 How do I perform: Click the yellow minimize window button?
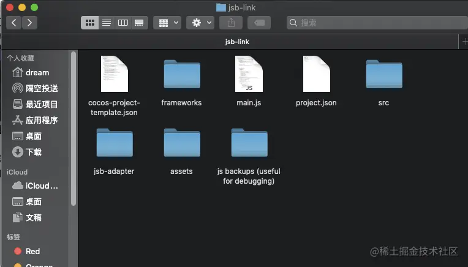click(x=22, y=7)
